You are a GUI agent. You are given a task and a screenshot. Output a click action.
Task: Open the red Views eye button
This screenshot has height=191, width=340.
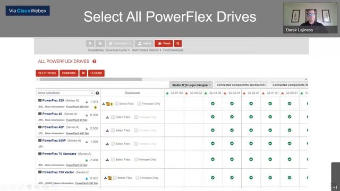pos(164,44)
